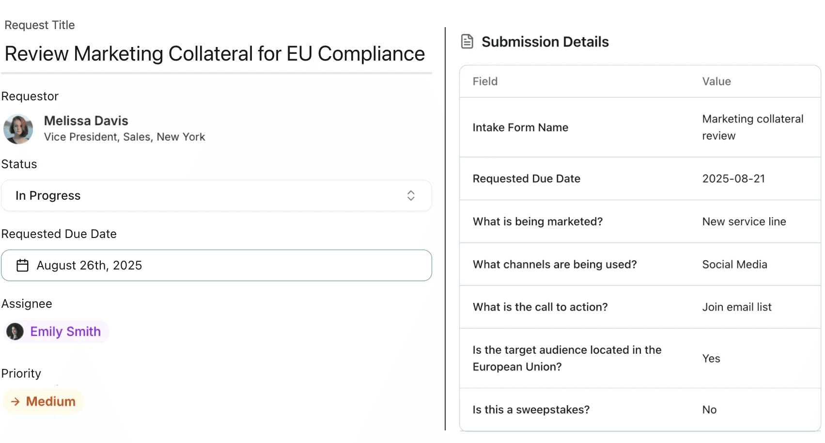Click Emily Smith's small avatar icon
The width and height of the screenshot is (825, 443).
(15, 332)
